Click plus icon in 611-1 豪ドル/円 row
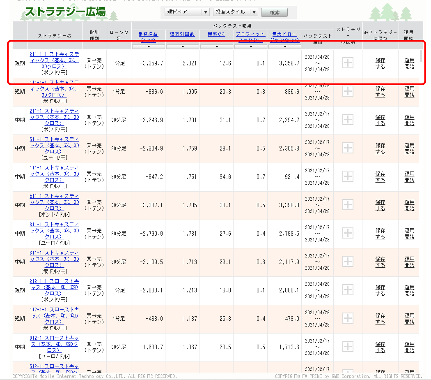This screenshot has width=431, height=380. (348, 261)
